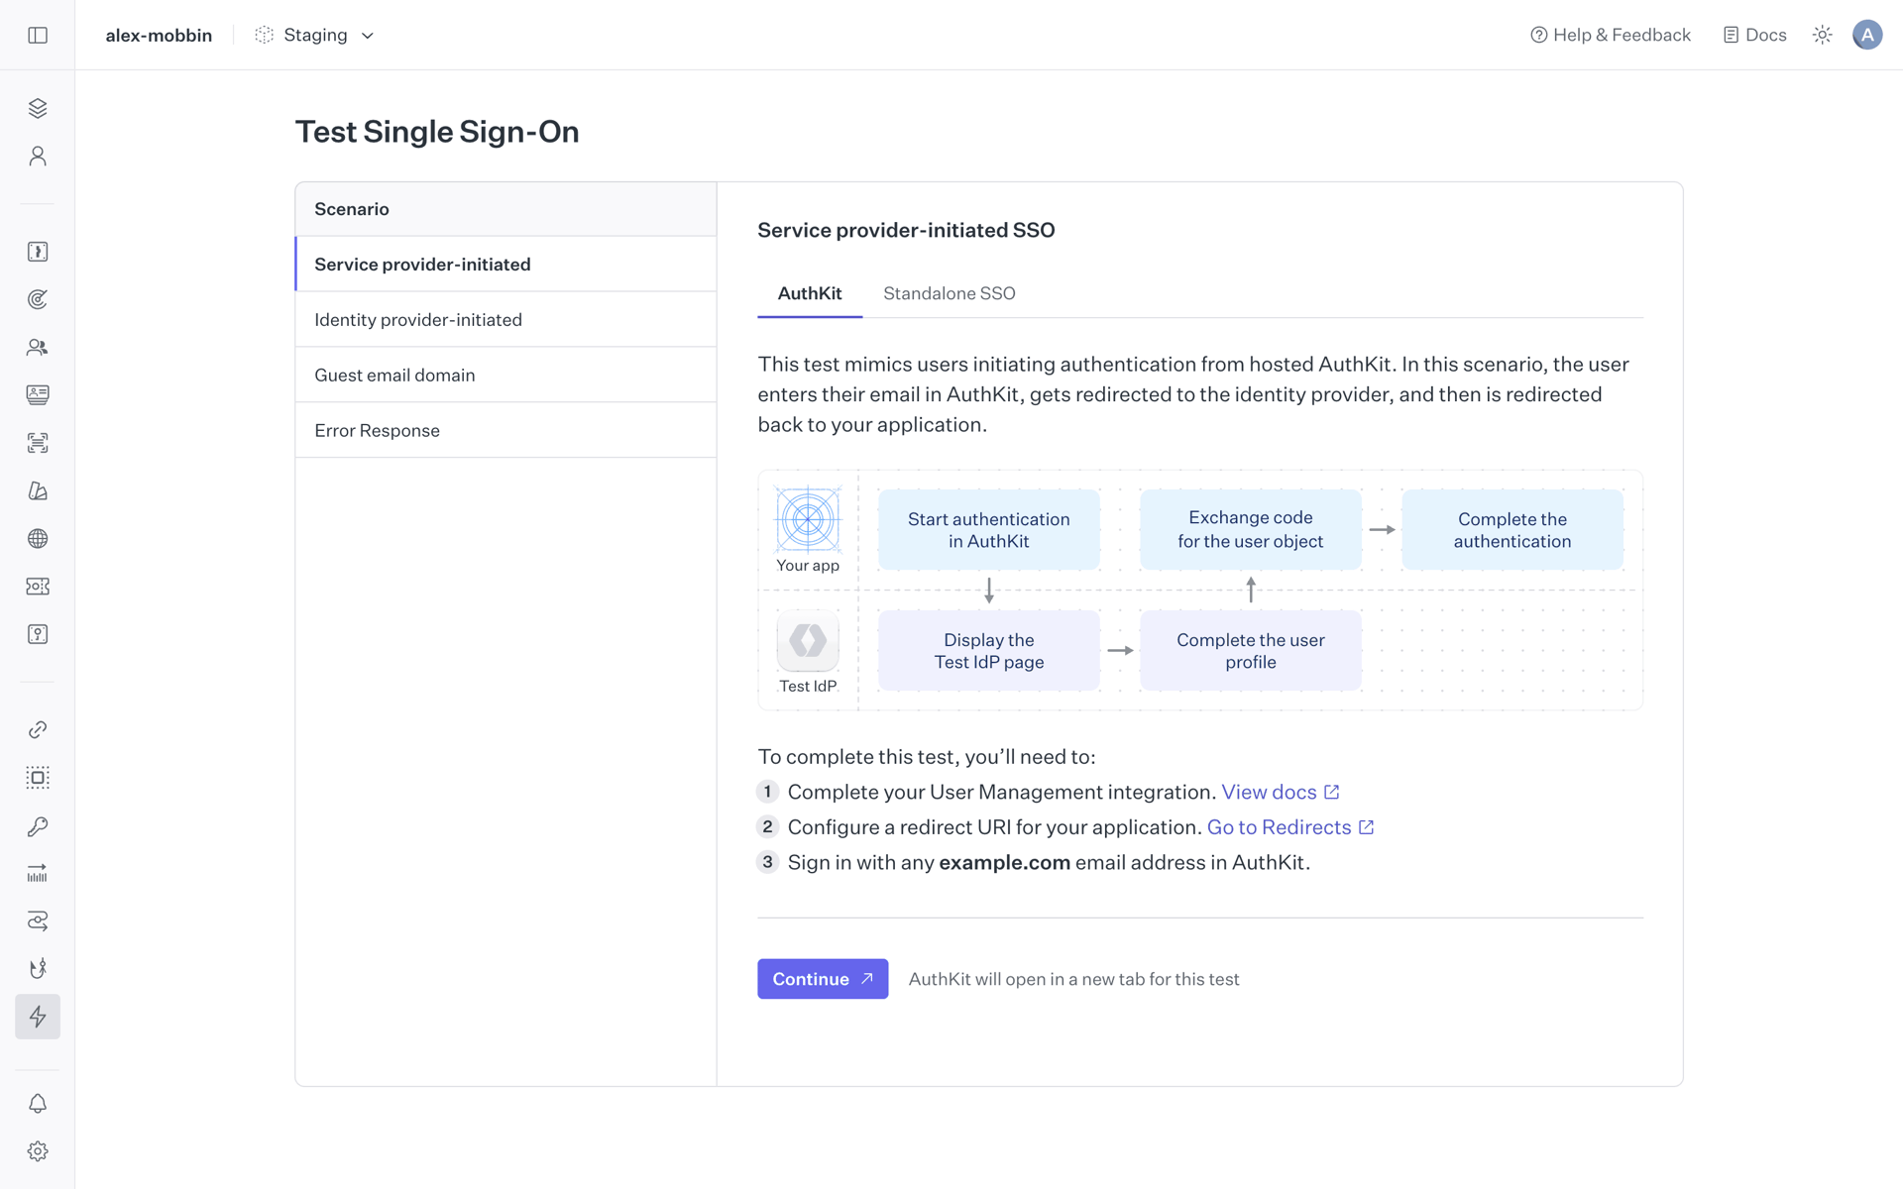Click 'Display the Test IdP page' box
Viewport: 1903px width, 1189px height.
pos(989,651)
